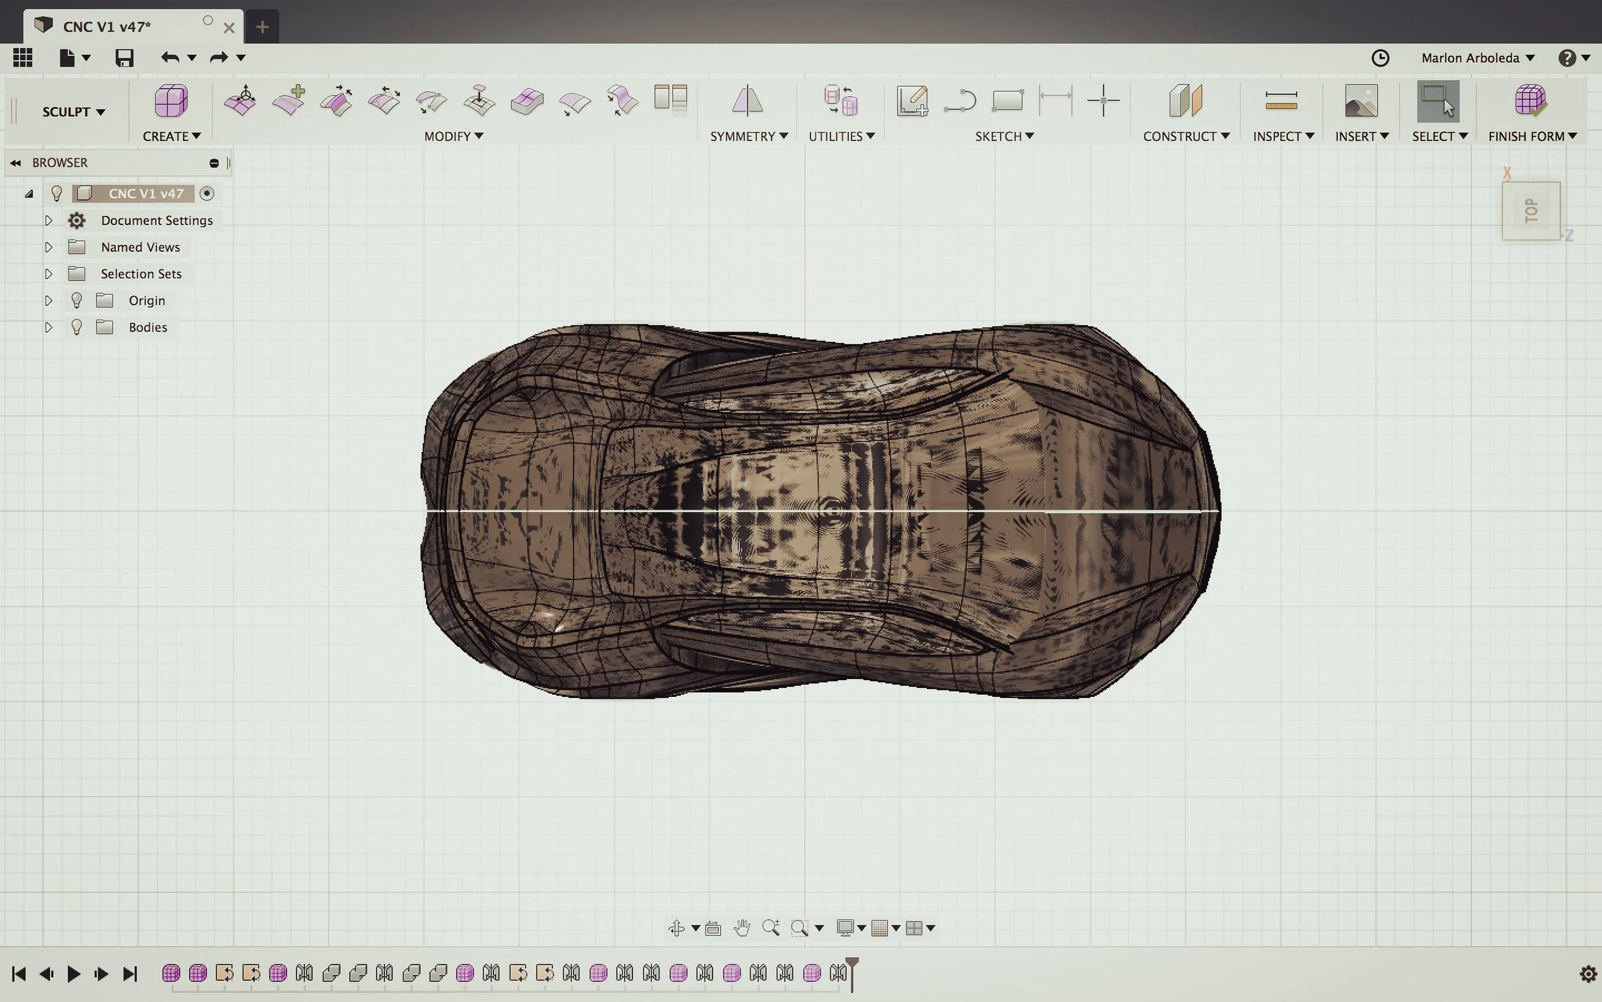Open the Create Sketch tool

tap(912, 101)
